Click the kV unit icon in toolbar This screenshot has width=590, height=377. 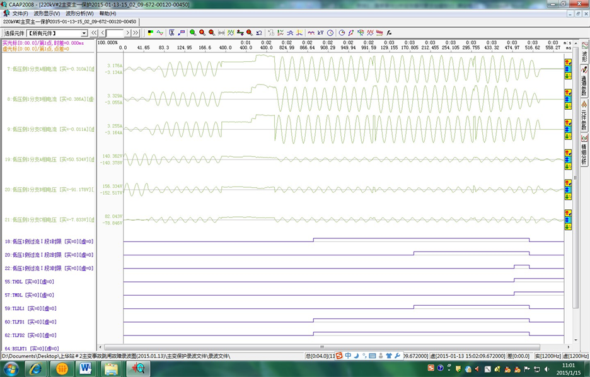pos(320,33)
